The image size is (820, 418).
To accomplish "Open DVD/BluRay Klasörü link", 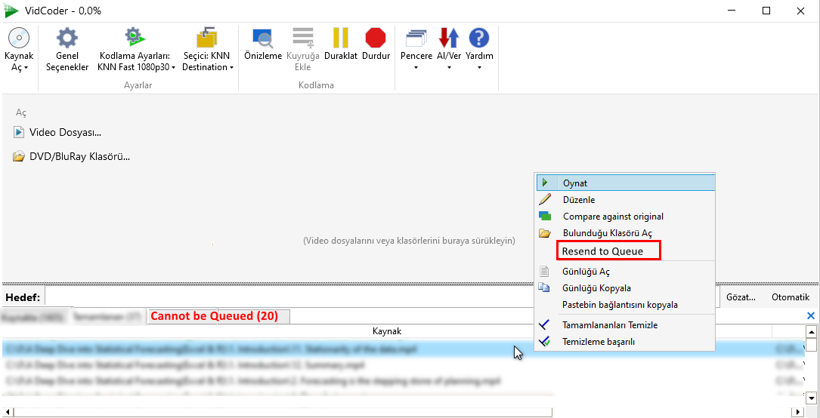I will click(x=79, y=156).
